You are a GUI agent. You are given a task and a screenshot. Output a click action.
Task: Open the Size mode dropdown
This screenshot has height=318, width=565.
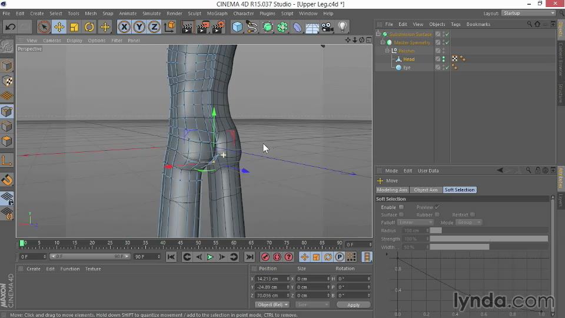click(x=312, y=304)
